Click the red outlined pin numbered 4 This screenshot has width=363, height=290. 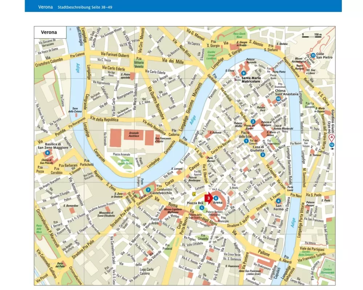pyautogui.click(x=331, y=138)
